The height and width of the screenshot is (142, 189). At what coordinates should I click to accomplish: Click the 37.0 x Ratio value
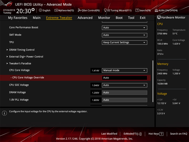pos(160,54)
